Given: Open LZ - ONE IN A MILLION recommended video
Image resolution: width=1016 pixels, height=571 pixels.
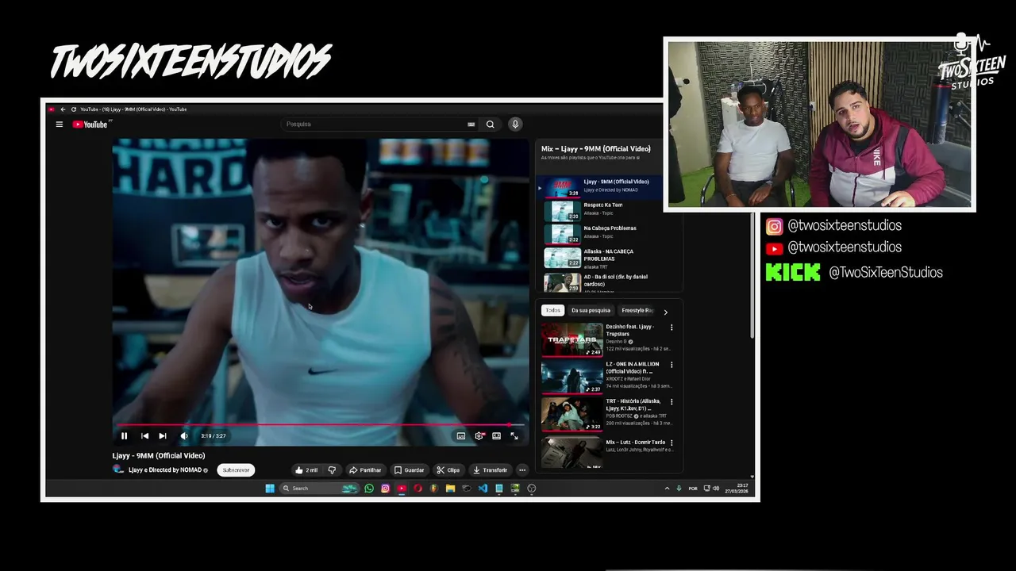Looking at the screenshot, I should point(606,377).
